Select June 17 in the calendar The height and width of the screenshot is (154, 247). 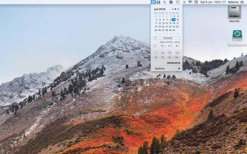pyautogui.click(x=178, y=23)
